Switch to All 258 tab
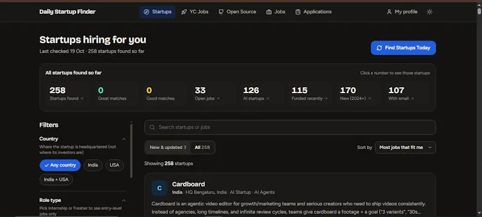Viewport: 482px width, 217px height. point(202,147)
